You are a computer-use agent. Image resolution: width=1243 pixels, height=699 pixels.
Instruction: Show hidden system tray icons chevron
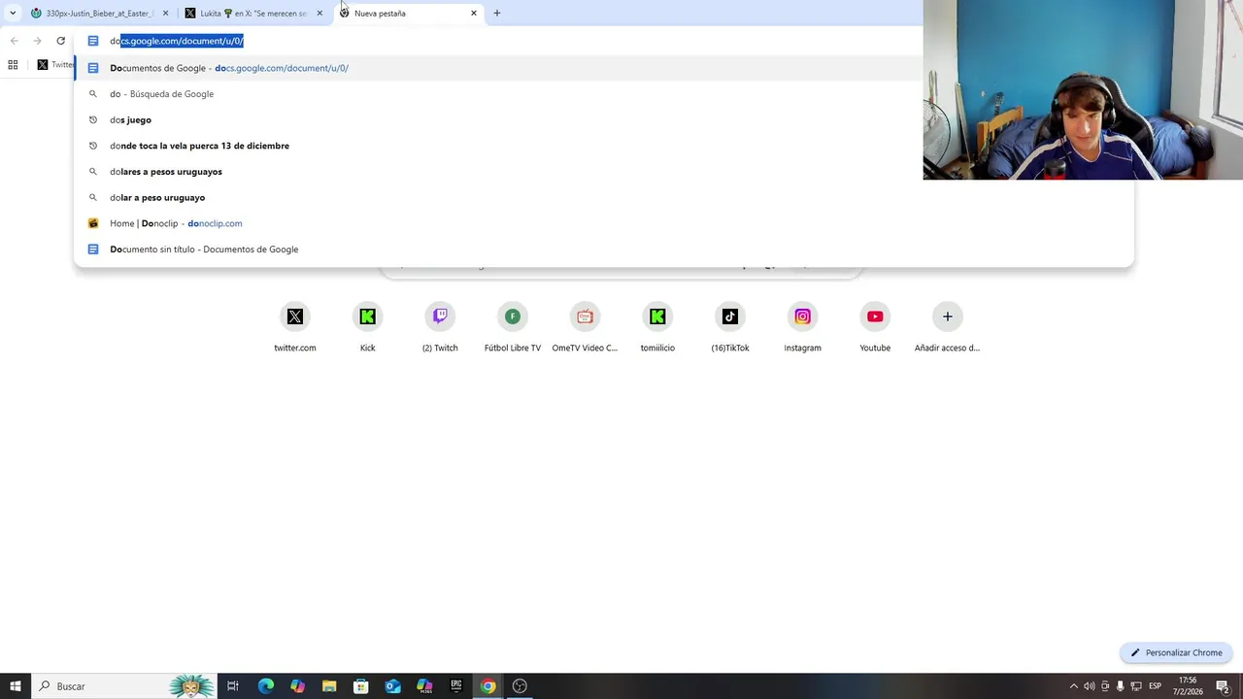[x=1073, y=686]
